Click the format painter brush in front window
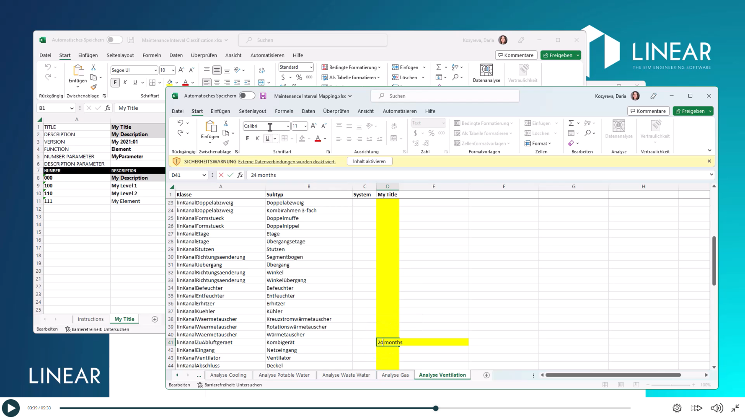The width and height of the screenshot is (745, 419). [x=226, y=143]
